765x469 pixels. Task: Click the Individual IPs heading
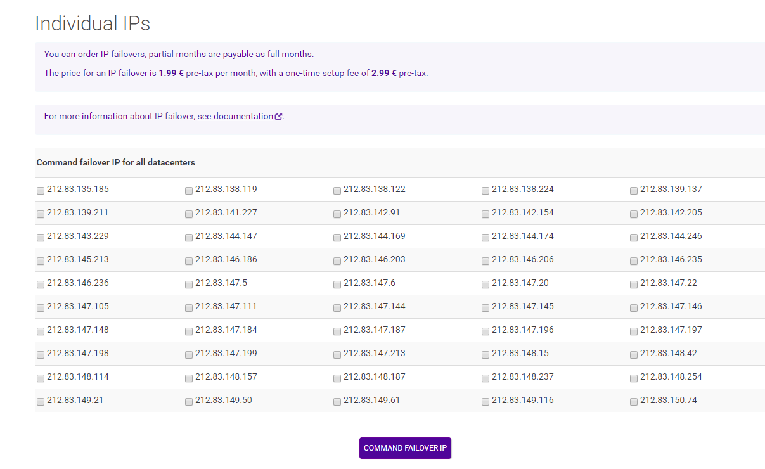pos(93,23)
